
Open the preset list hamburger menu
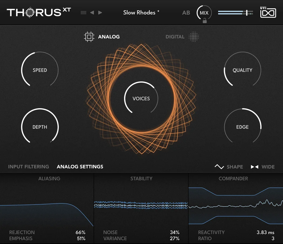[x=83, y=13]
